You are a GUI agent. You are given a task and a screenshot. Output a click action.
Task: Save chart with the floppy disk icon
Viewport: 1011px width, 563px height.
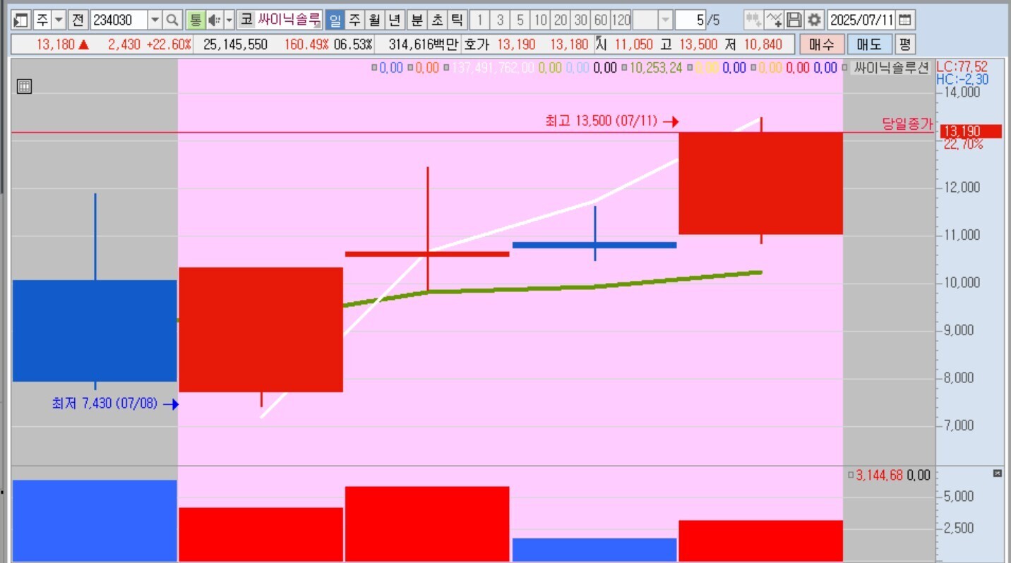click(x=794, y=20)
